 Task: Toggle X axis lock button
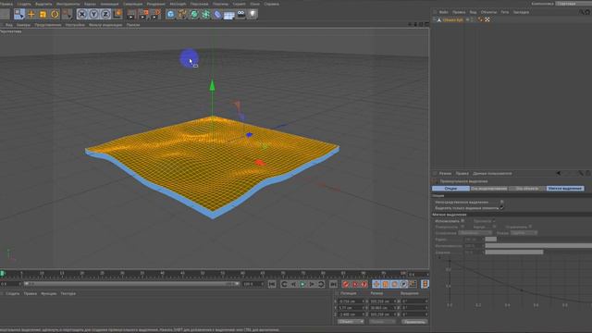click(82, 15)
